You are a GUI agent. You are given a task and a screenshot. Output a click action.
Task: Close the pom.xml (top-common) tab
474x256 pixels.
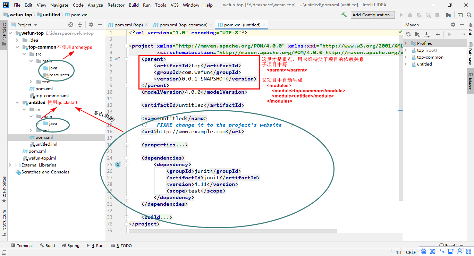pos(211,25)
